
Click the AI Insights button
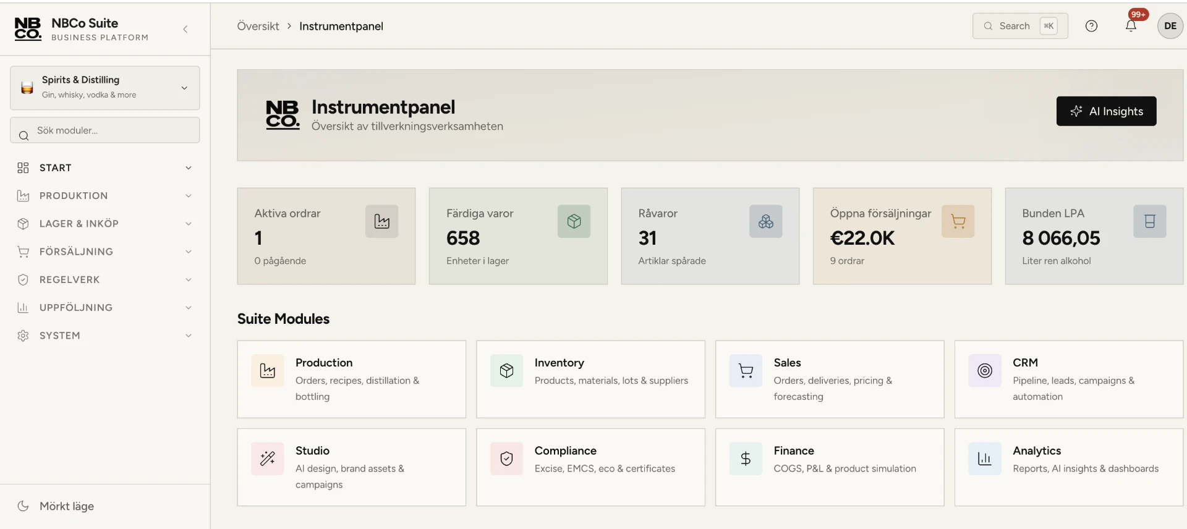[1106, 111]
